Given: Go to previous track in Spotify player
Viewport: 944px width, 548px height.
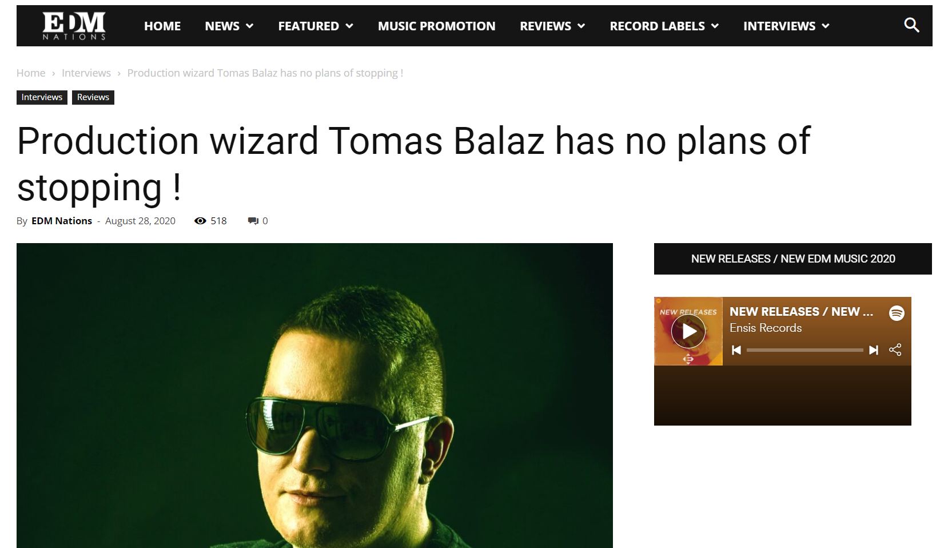Looking at the screenshot, I should (x=736, y=350).
